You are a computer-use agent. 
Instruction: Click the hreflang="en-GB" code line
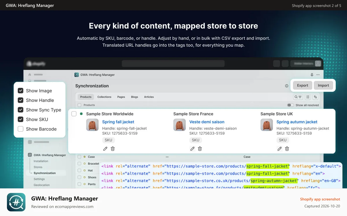222,181
